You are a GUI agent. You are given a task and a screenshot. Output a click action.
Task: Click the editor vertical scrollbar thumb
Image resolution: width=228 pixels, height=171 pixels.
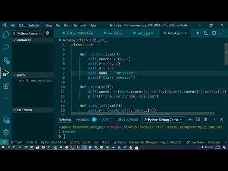click(x=226, y=54)
